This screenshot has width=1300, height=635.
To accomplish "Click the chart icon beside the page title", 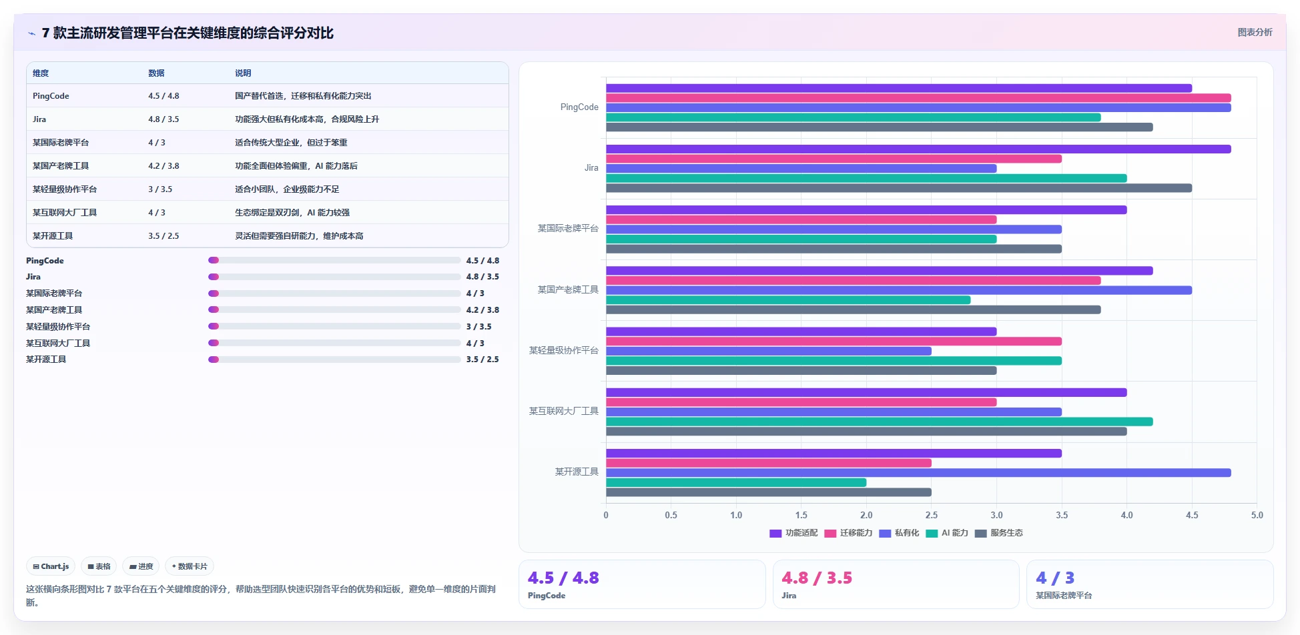I will pos(31,33).
